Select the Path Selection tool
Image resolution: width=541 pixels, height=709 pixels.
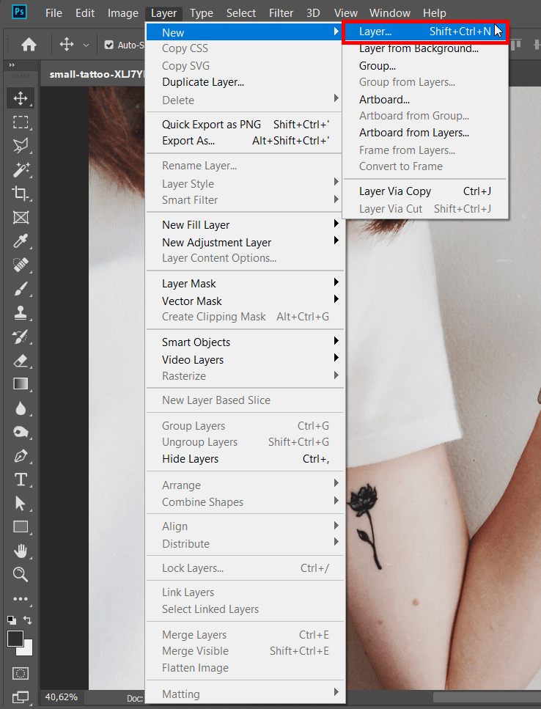21,503
